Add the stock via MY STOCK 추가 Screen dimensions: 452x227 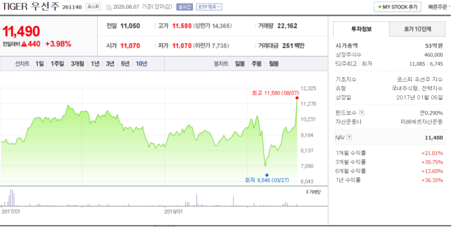click(x=398, y=7)
